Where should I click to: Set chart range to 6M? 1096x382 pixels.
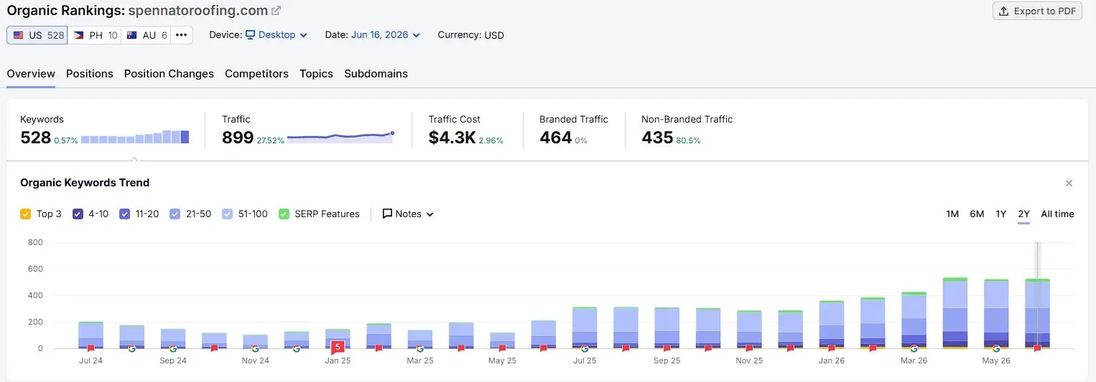pyautogui.click(x=977, y=214)
